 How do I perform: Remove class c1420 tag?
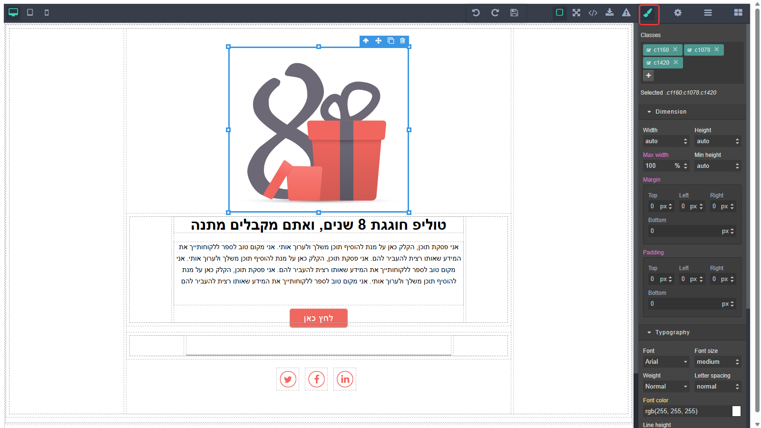(x=676, y=62)
